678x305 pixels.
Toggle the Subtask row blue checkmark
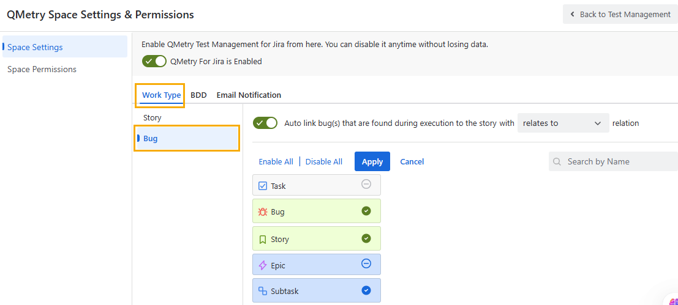(x=366, y=290)
